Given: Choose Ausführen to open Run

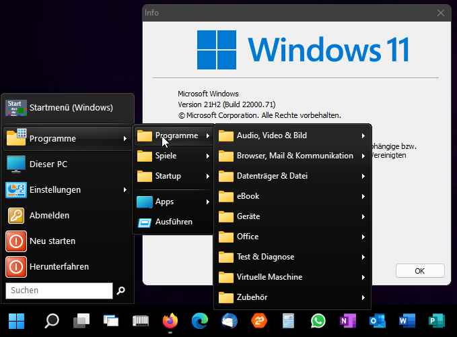Looking at the screenshot, I should tap(174, 222).
